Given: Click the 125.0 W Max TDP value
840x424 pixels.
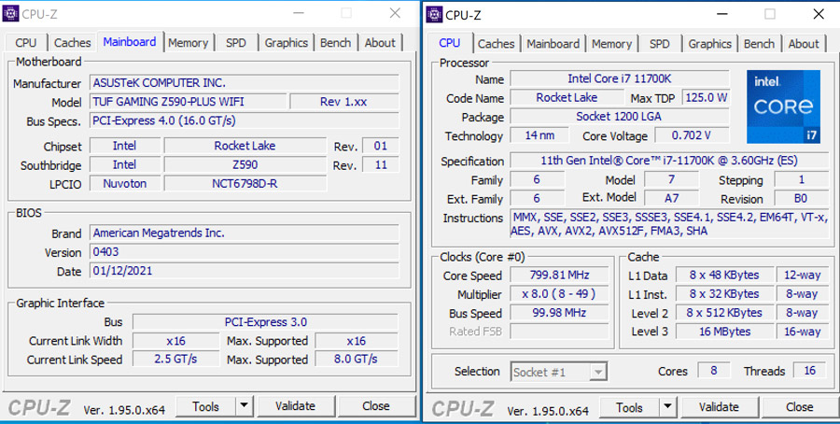Looking at the screenshot, I should coord(707,97).
